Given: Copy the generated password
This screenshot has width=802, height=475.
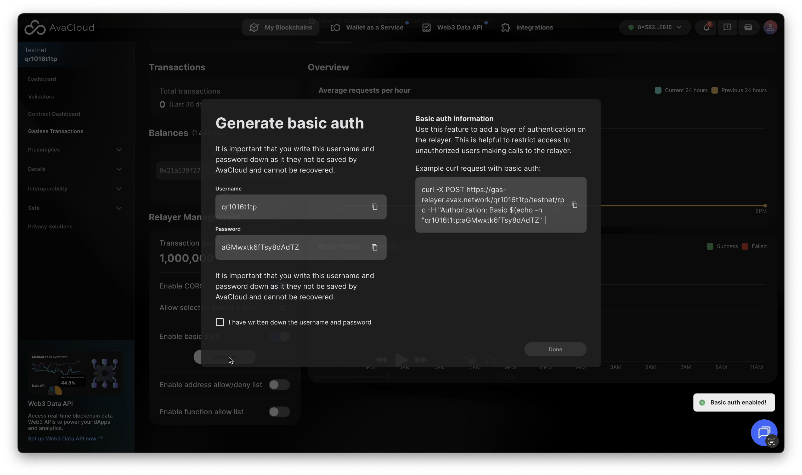Looking at the screenshot, I should pos(374,247).
